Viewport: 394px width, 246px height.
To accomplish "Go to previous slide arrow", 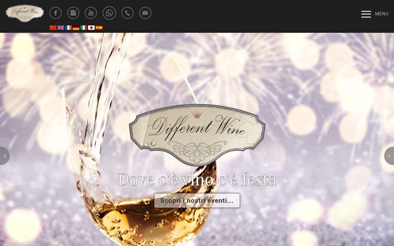I will 5,156.
